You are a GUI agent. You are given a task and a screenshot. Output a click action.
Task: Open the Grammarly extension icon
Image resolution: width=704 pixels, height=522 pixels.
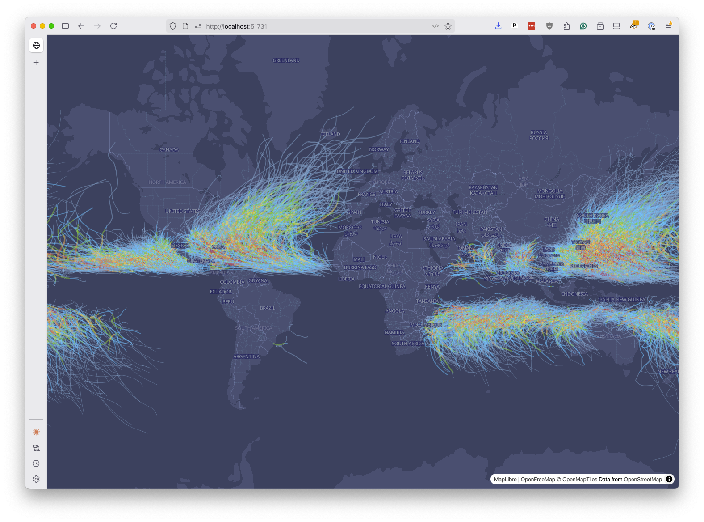pos(583,26)
